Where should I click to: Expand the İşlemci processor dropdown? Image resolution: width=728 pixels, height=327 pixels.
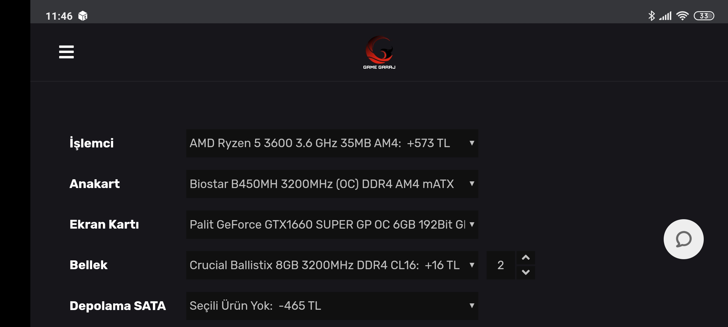[332, 143]
